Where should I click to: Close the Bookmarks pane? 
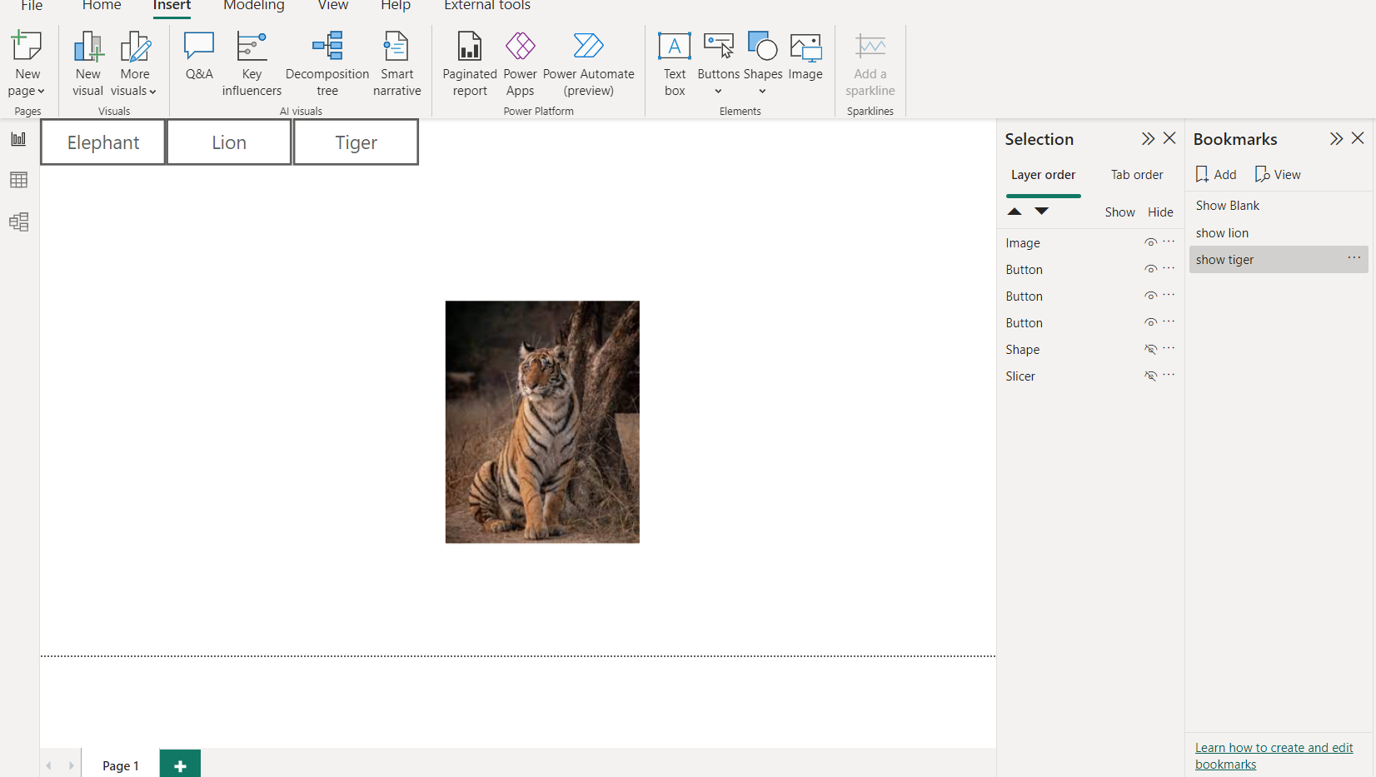coord(1358,138)
